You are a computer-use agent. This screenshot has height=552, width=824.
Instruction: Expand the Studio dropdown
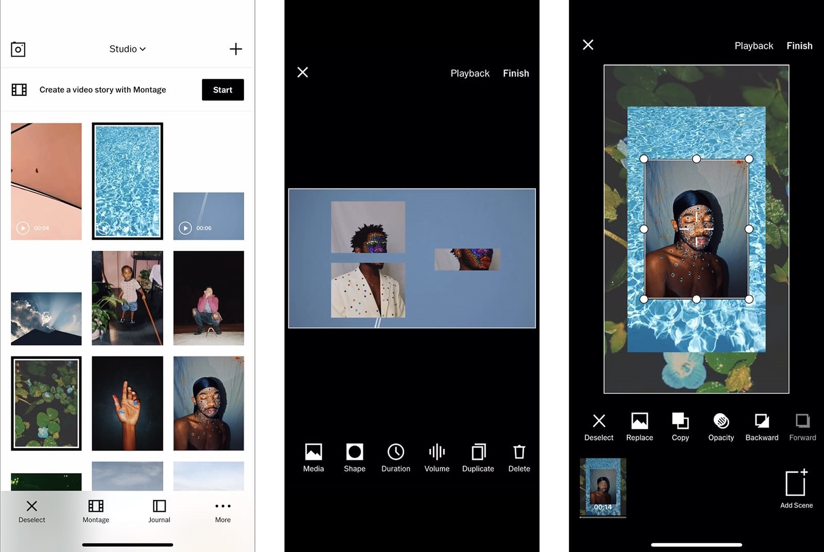127,49
